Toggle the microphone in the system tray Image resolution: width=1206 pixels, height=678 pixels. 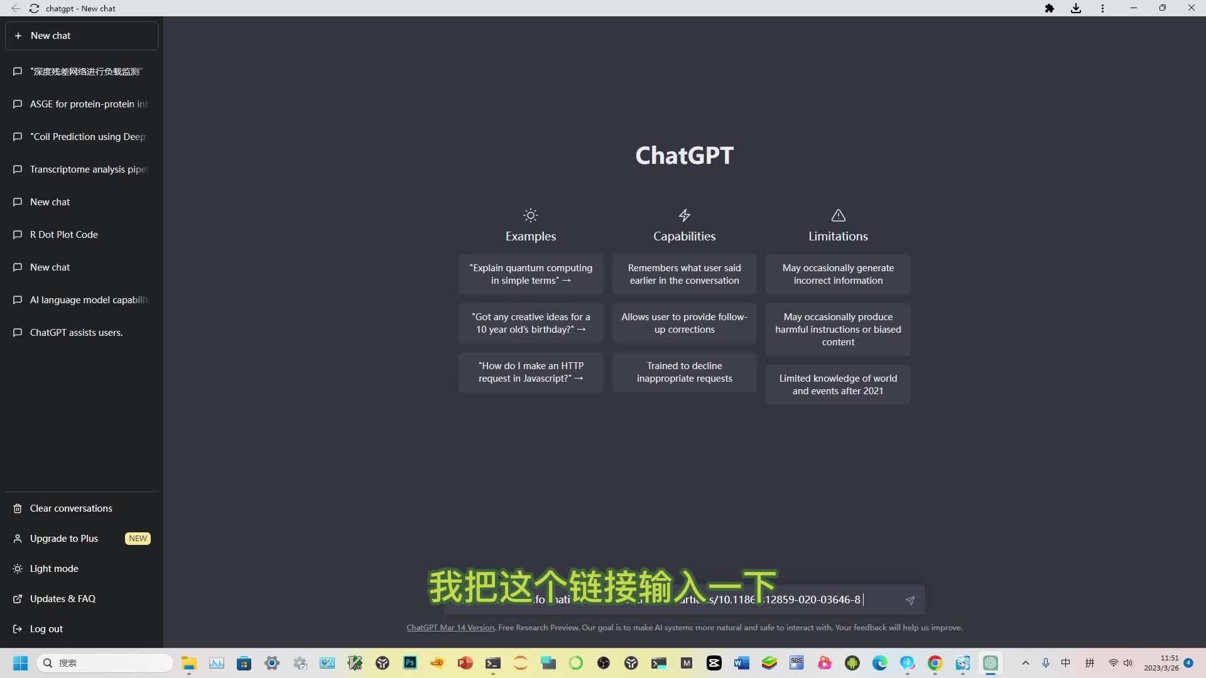(x=1046, y=663)
